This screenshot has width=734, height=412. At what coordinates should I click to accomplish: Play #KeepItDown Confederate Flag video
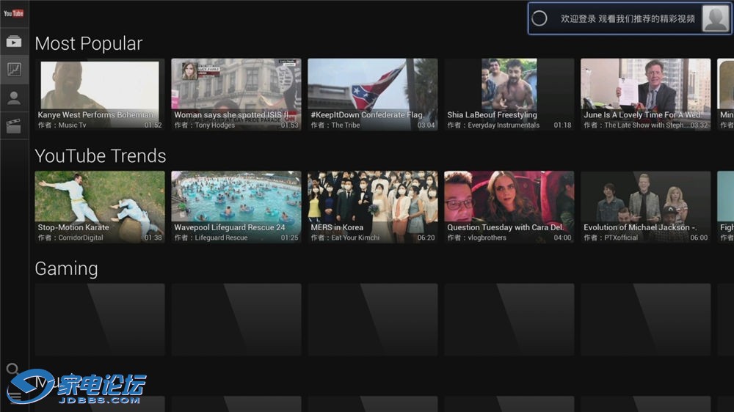point(373,95)
